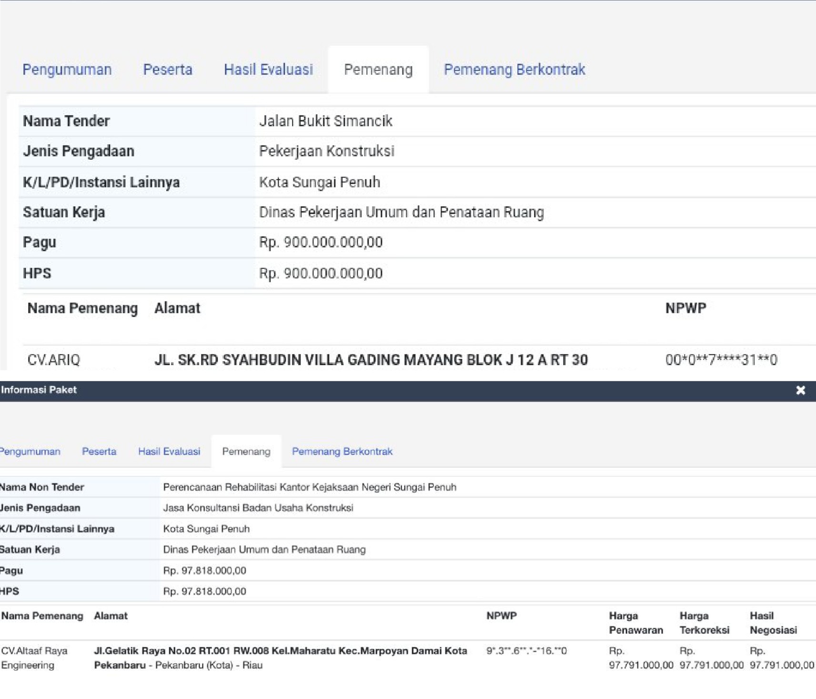Close the Informasi Paket dialog
This screenshot has height=699, width=816.
pyautogui.click(x=800, y=391)
